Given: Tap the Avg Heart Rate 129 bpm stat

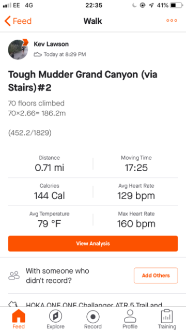Looking at the screenshot, I should pyautogui.click(x=136, y=192).
